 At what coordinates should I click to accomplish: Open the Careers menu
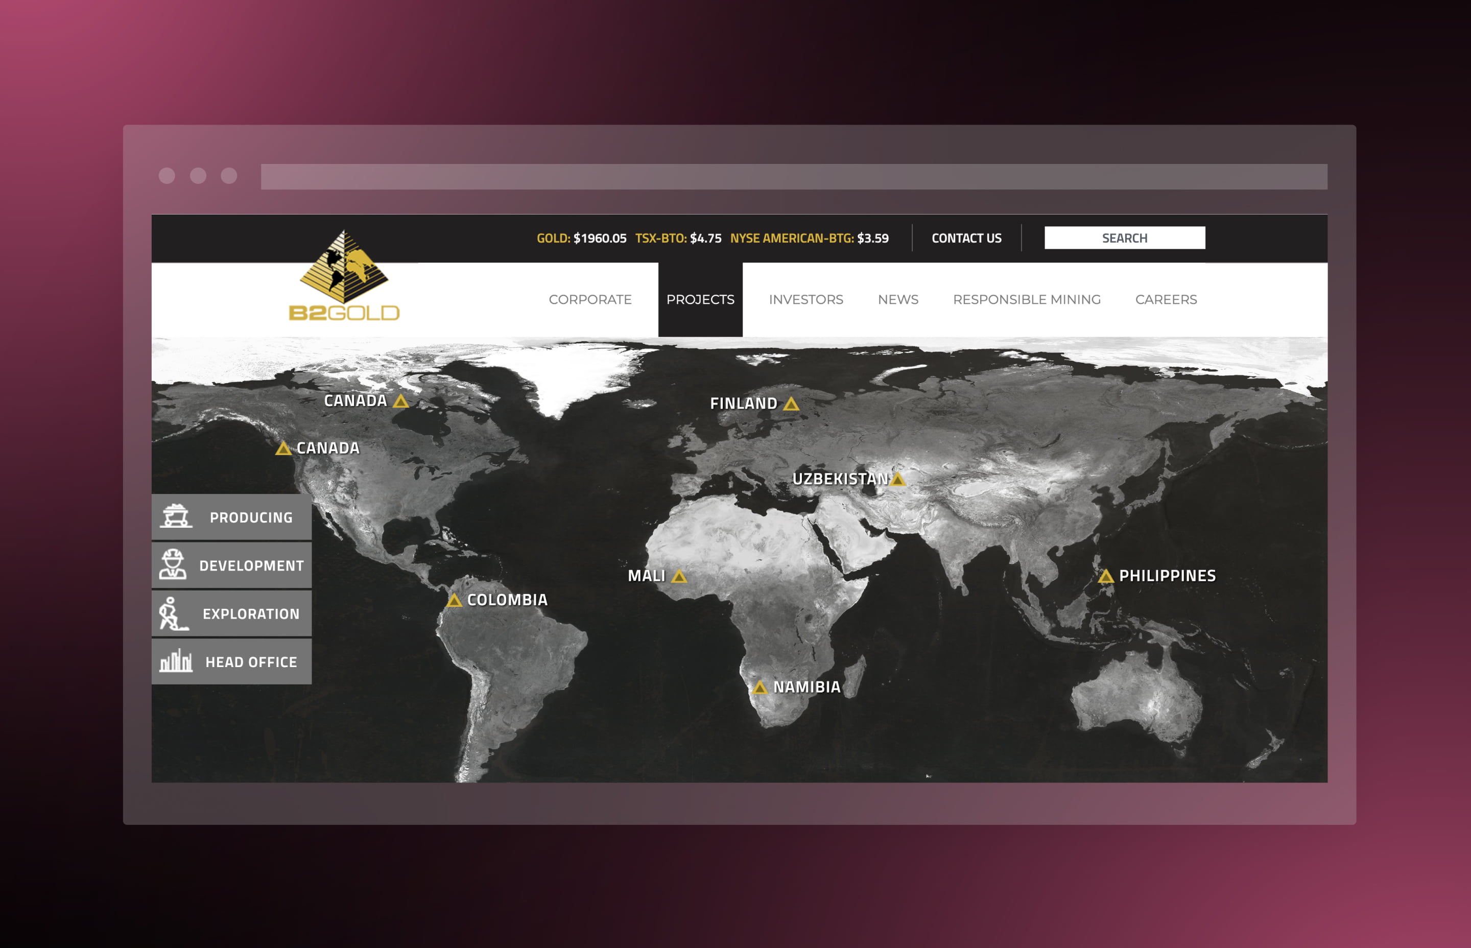pyautogui.click(x=1166, y=300)
